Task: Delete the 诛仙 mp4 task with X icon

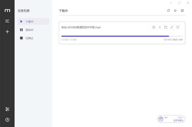Action: [x=160, y=27]
